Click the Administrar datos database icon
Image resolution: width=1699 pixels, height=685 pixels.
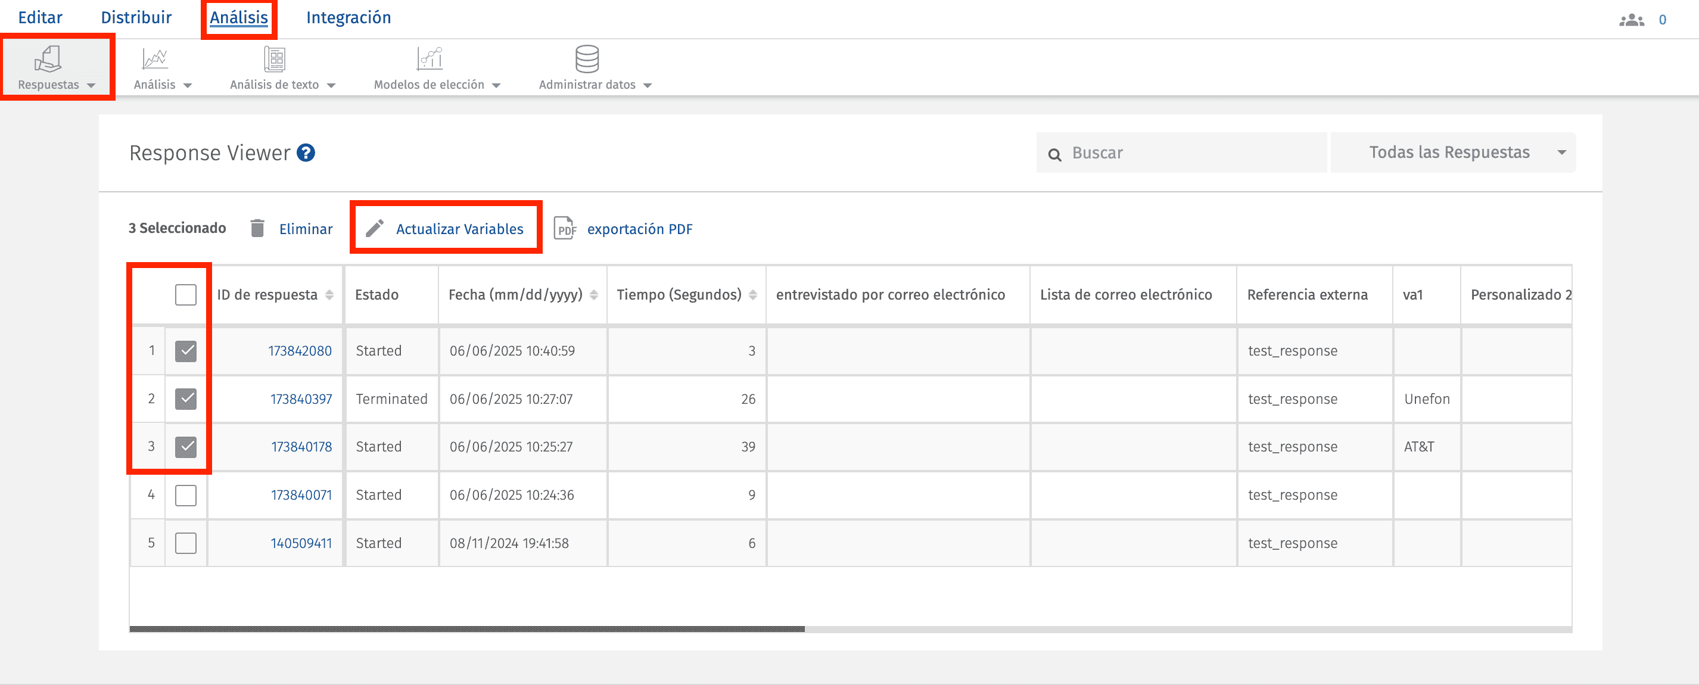click(x=586, y=60)
